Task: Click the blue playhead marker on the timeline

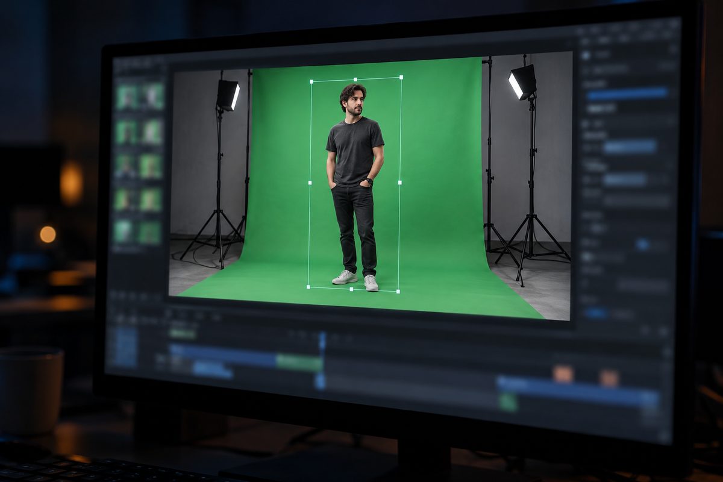Action: (322, 342)
